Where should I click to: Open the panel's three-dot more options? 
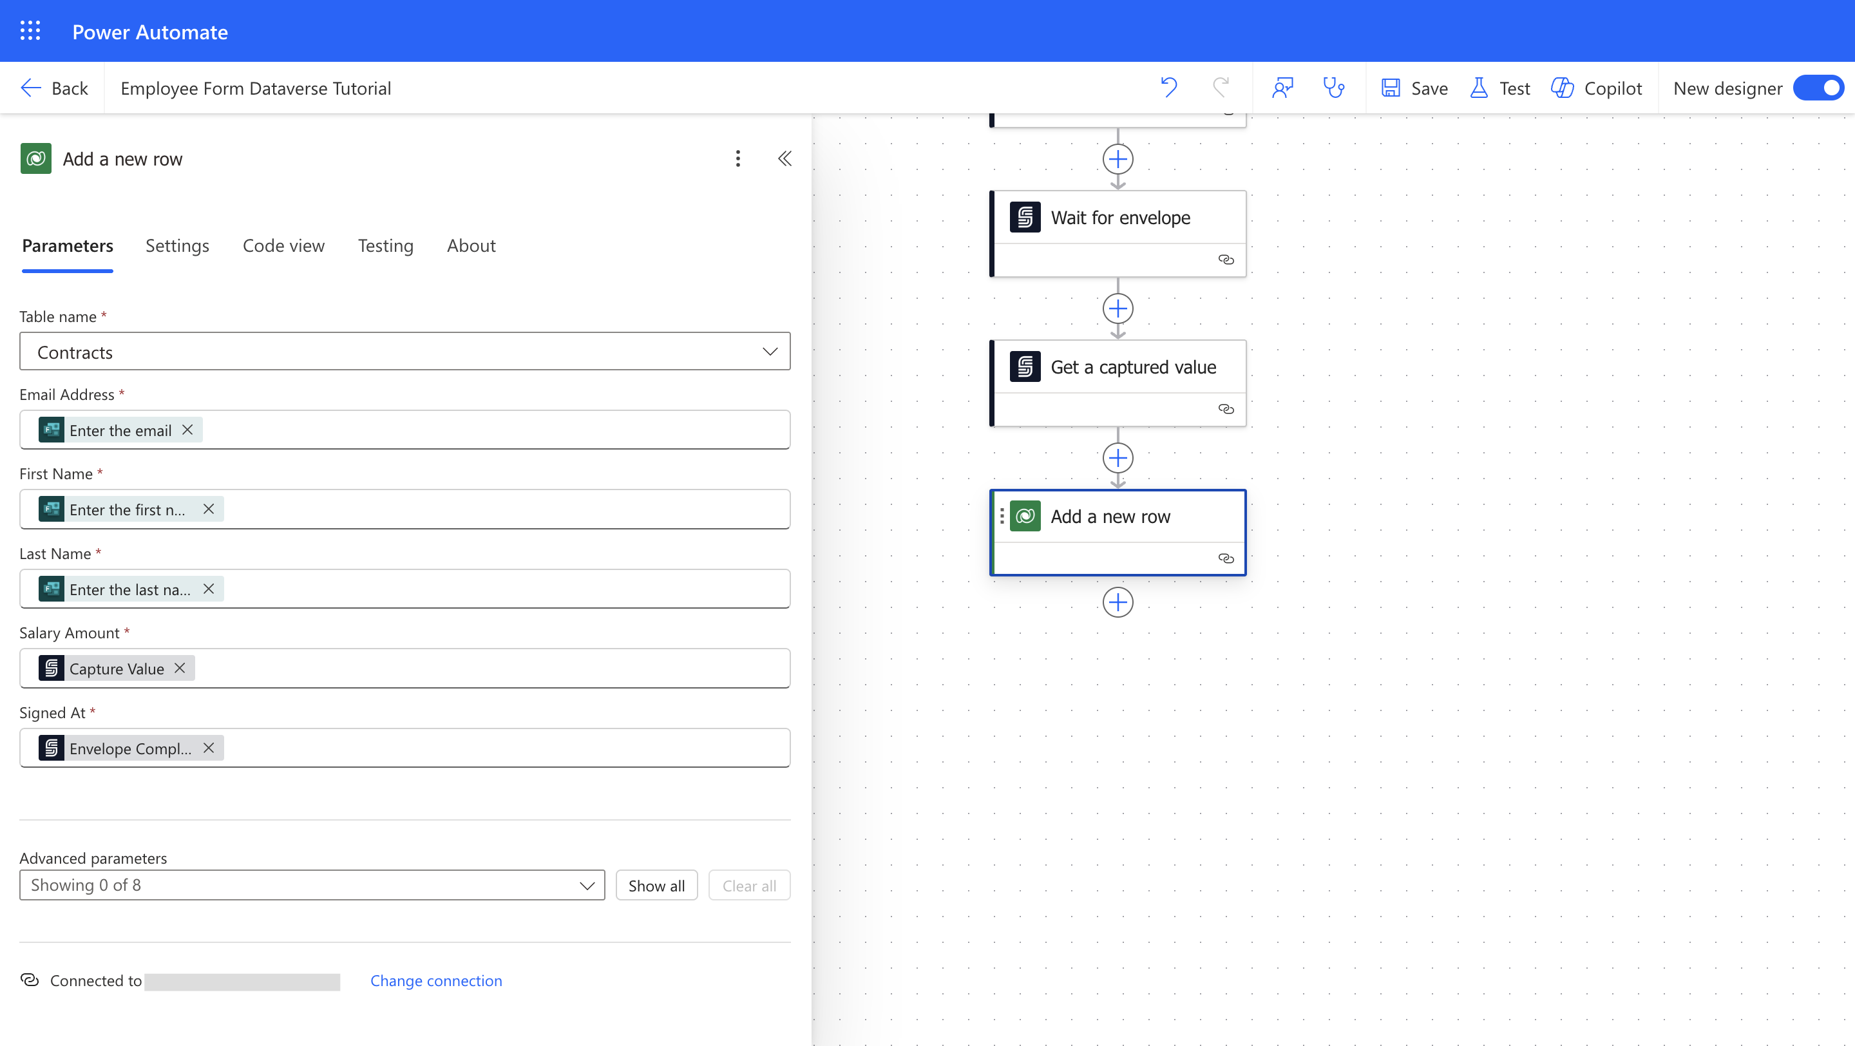(737, 158)
